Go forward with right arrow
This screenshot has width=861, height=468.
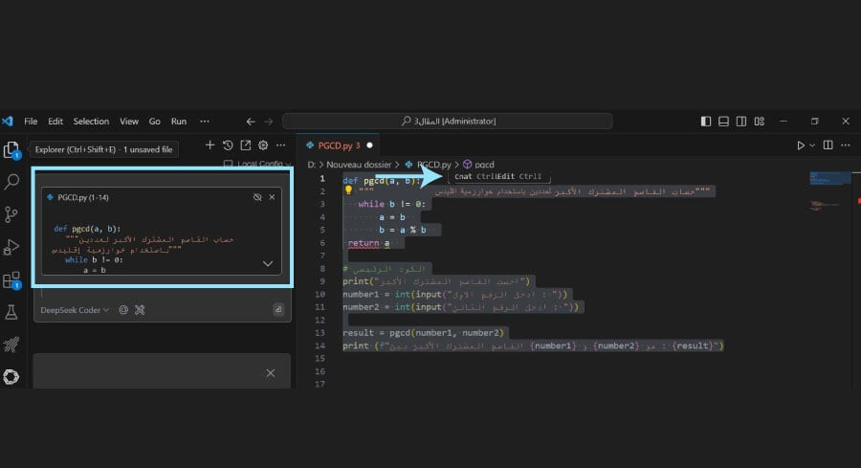(269, 122)
